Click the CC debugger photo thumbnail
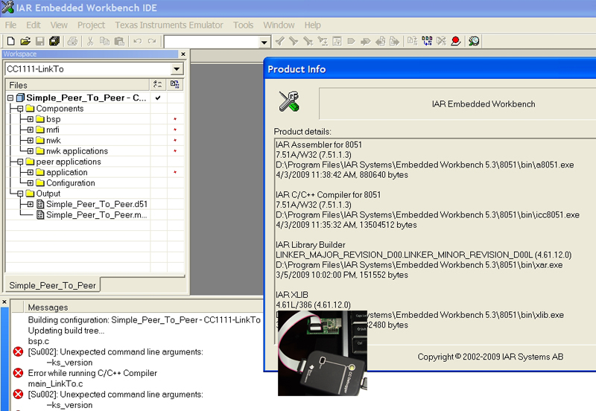Viewport: 596px width, 411px height. pyautogui.click(x=323, y=353)
